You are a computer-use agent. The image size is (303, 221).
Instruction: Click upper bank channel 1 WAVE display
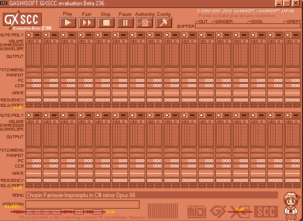pos(34,93)
